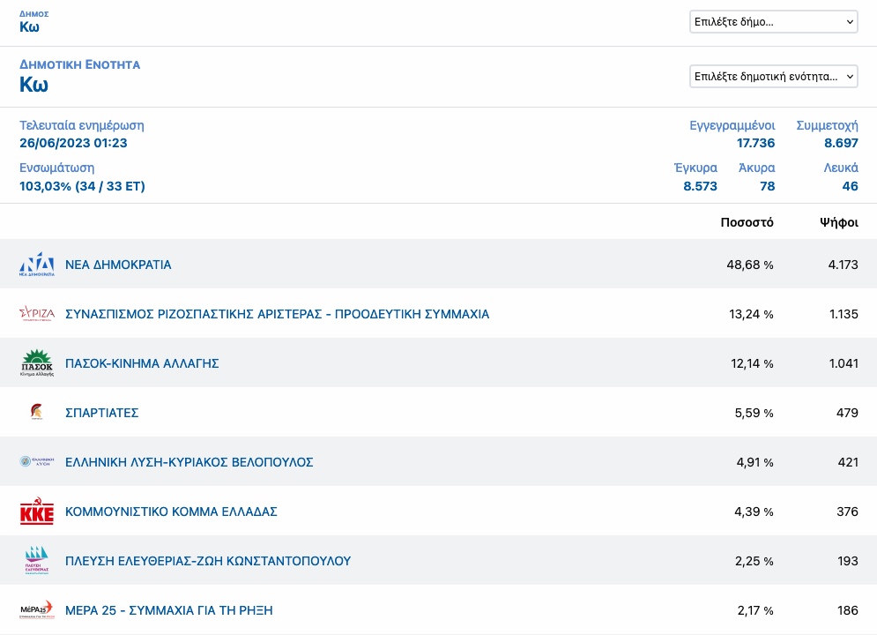The width and height of the screenshot is (877, 635).
Task: Click the 12,14 % percentage value
Action: click(752, 363)
